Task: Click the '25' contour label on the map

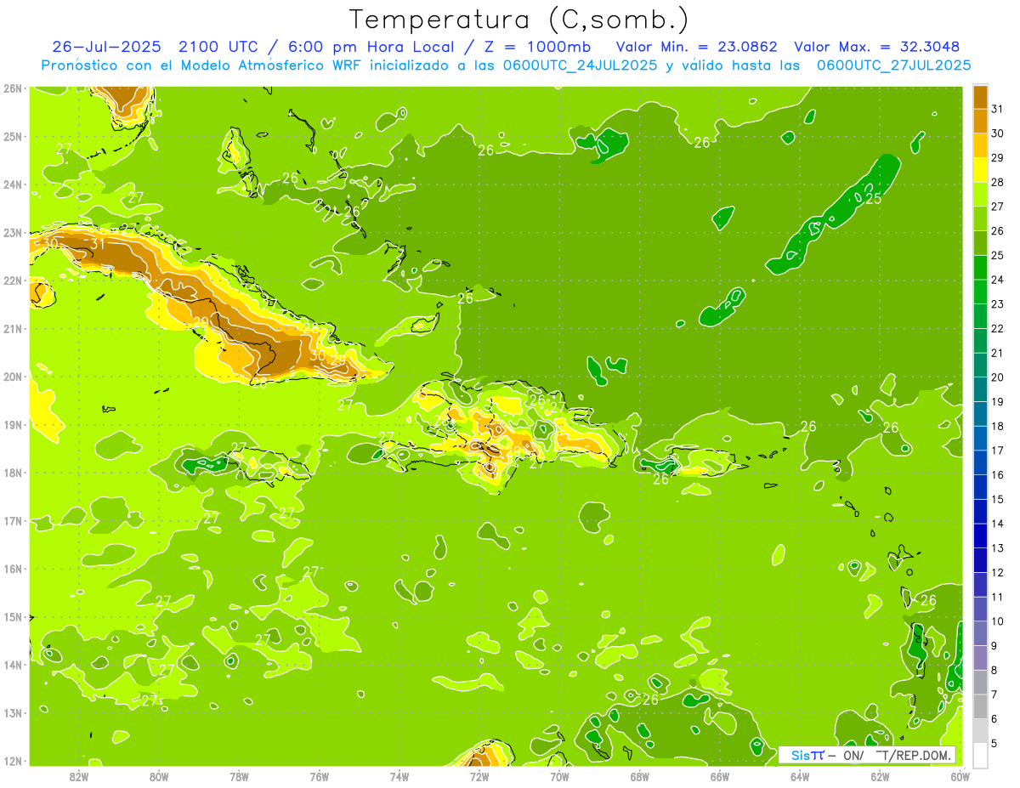Action: (x=873, y=199)
